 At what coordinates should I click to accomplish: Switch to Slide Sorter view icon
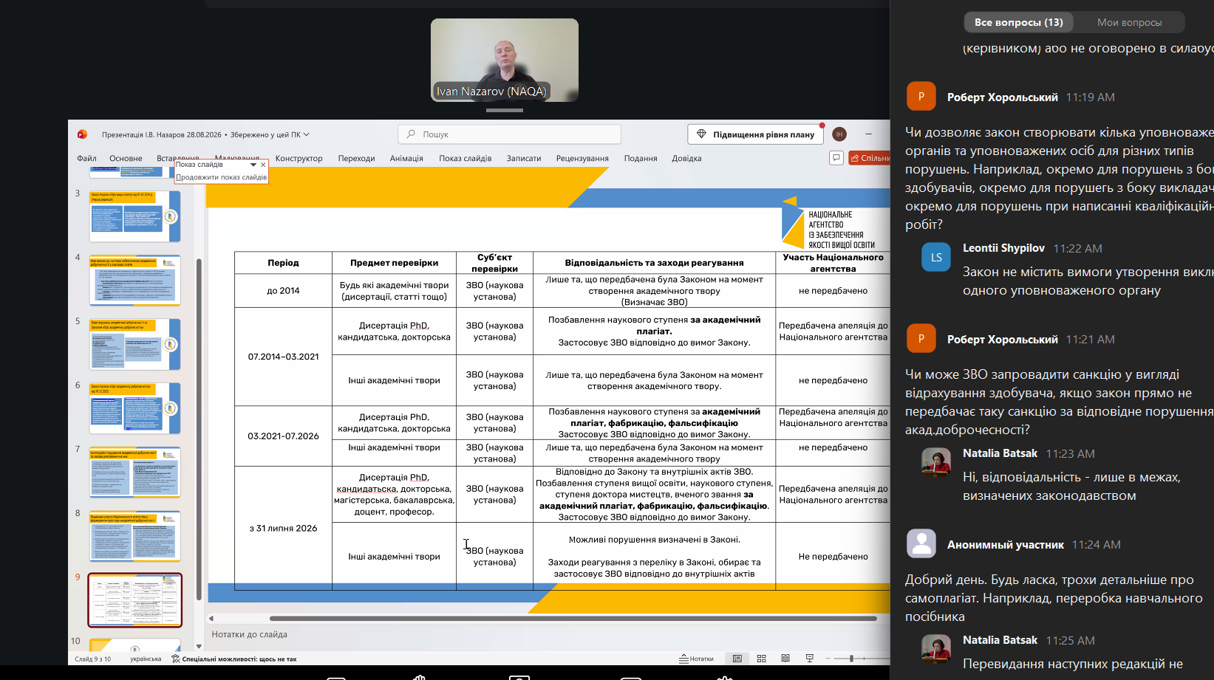pos(761,659)
